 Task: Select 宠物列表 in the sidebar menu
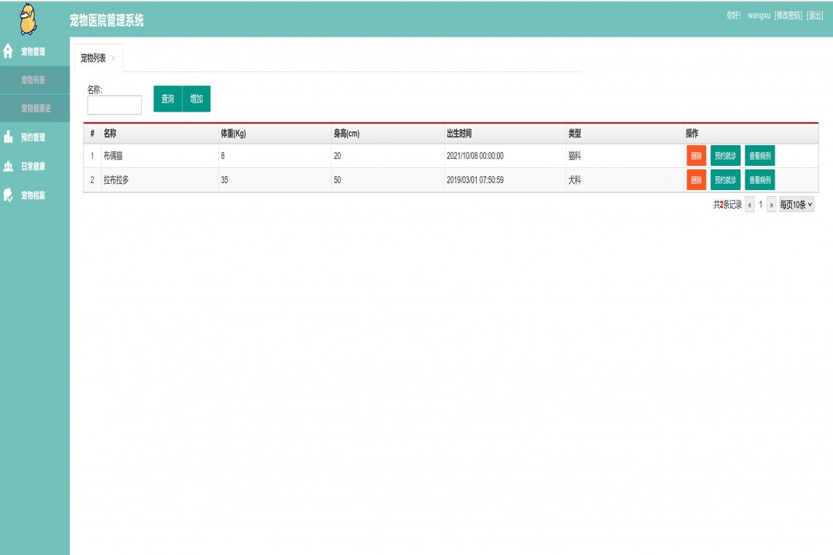pos(35,79)
